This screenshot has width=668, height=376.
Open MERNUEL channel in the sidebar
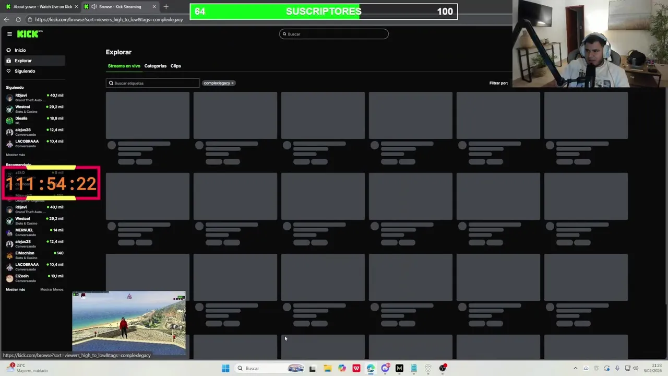coord(34,232)
